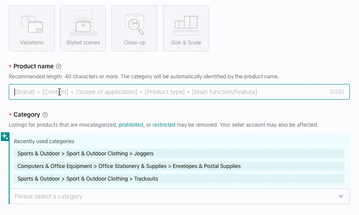Screen dimensions: 359x215
Task: Click the magnifier icon in Close-up tile
Action: click(x=135, y=25)
